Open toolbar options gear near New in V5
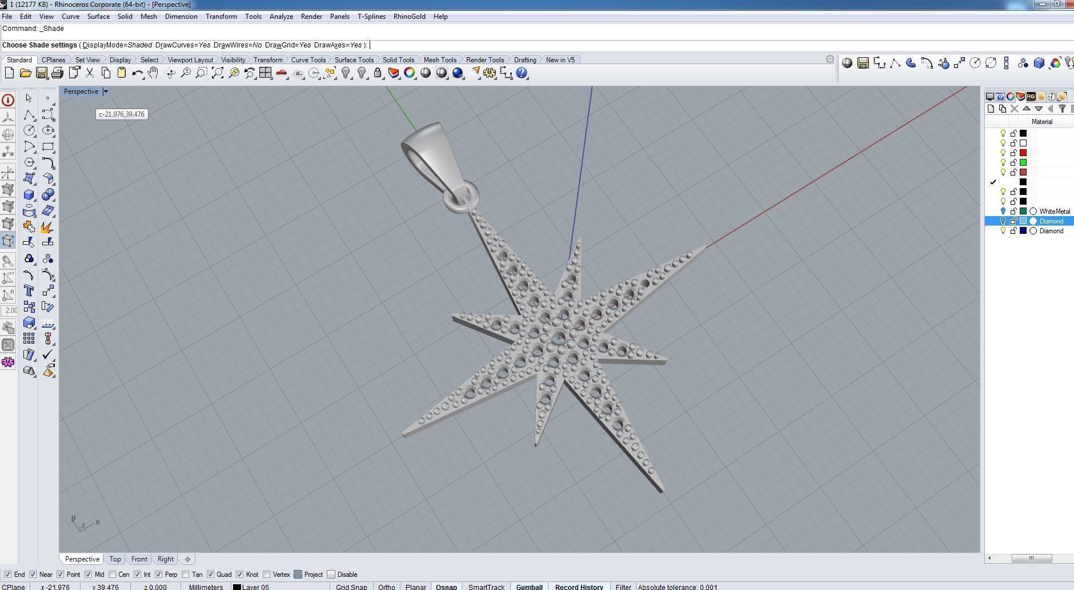 [830, 59]
